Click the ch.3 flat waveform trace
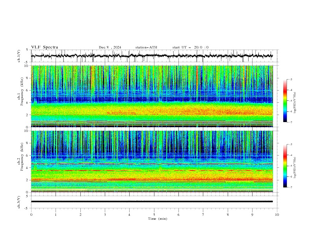 pyautogui.click(x=152, y=202)
